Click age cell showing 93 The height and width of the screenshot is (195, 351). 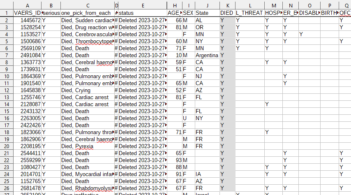[175, 160]
